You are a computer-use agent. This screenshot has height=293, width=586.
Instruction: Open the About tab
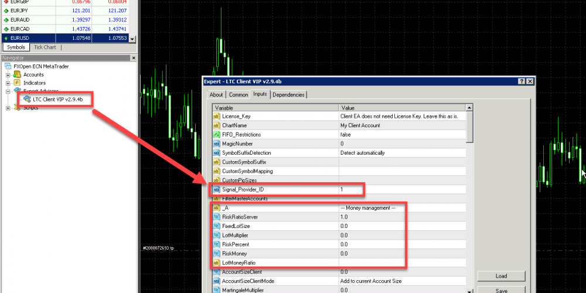(x=216, y=95)
